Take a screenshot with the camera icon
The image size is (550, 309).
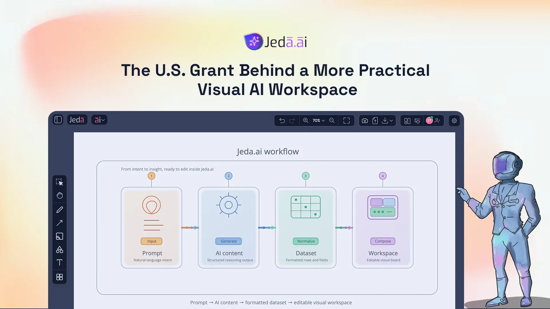[x=365, y=121]
